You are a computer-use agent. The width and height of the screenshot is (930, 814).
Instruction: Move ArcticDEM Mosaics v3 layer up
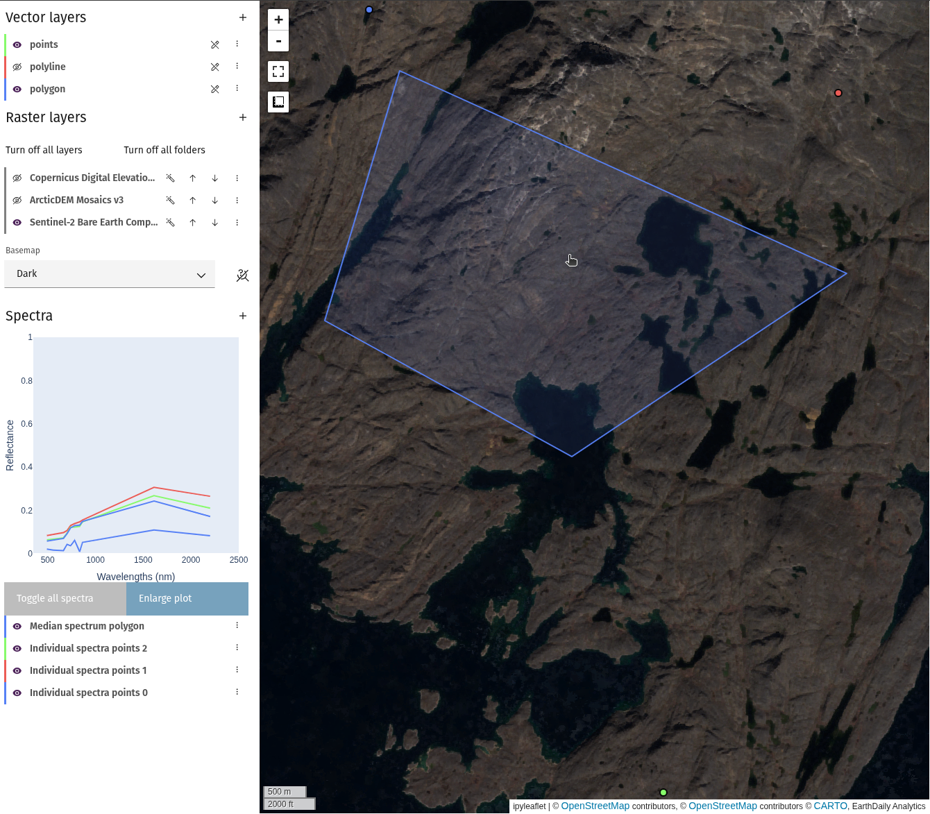pos(193,201)
